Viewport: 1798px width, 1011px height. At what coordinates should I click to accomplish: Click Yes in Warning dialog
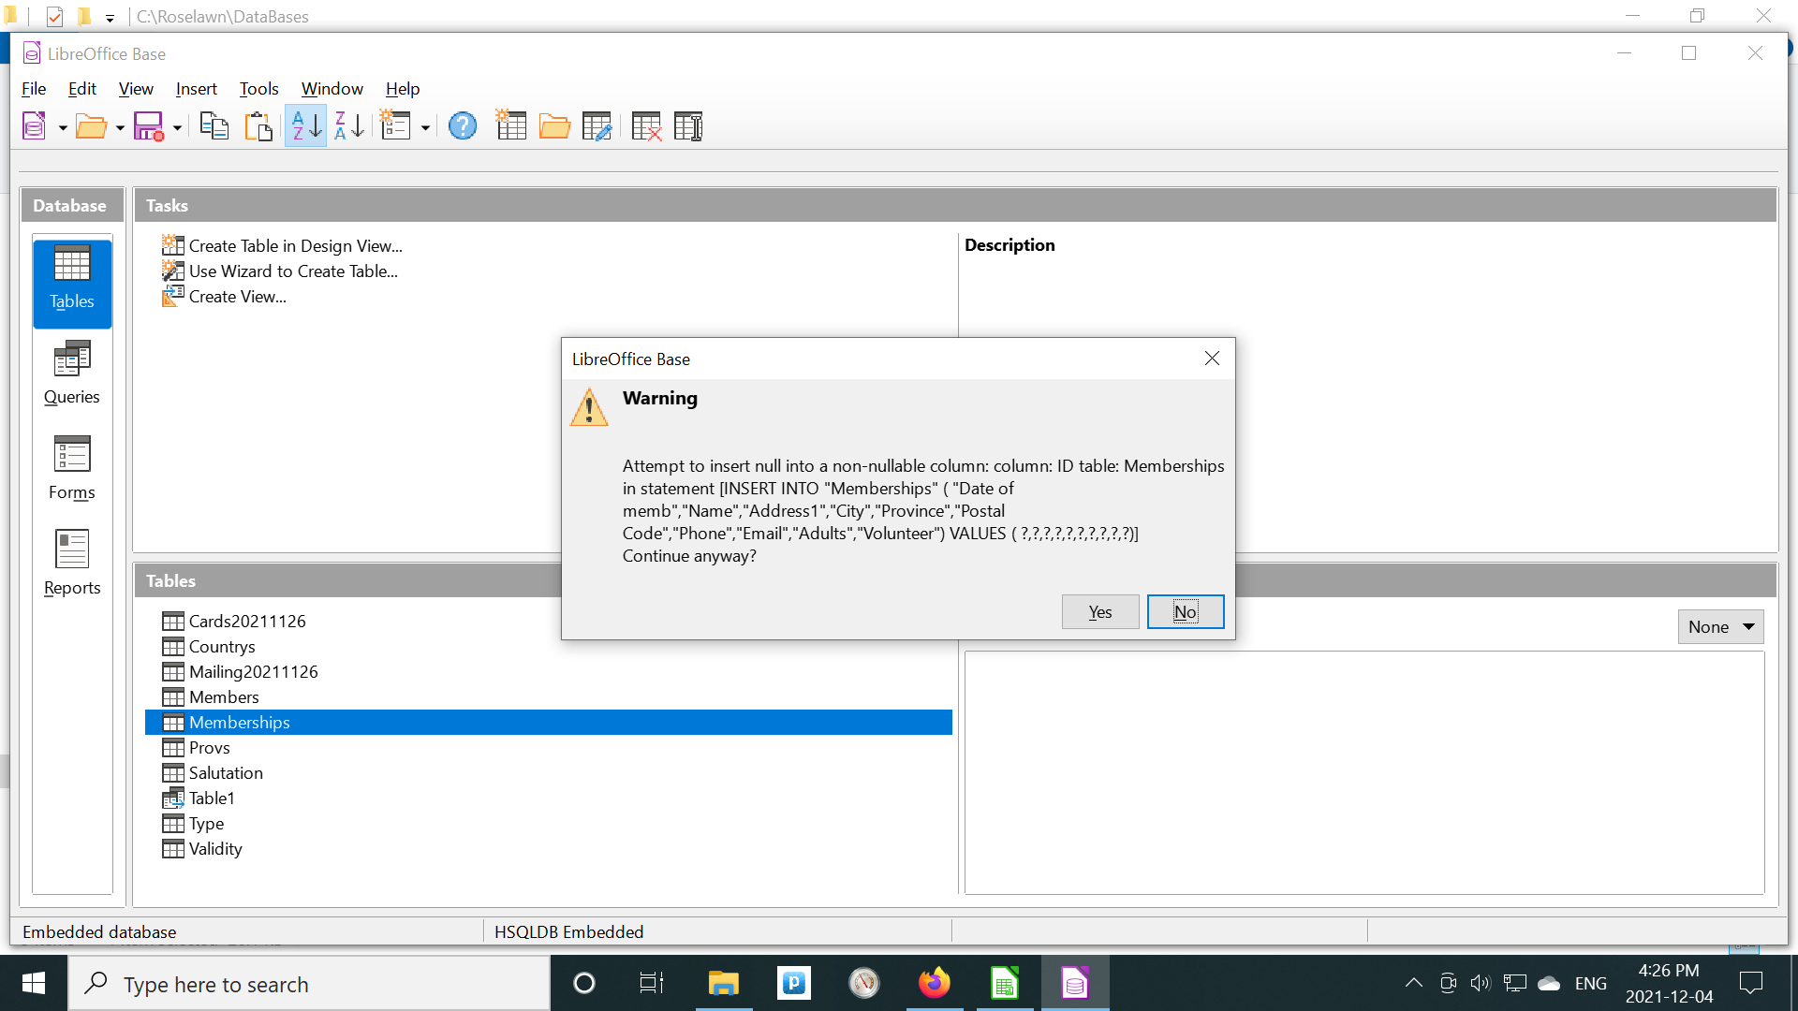(x=1100, y=612)
